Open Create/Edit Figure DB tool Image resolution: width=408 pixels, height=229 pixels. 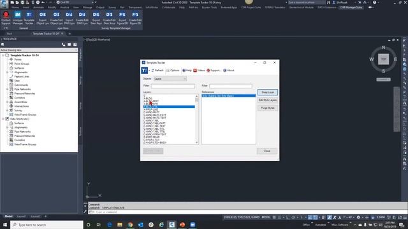tap(135, 18)
